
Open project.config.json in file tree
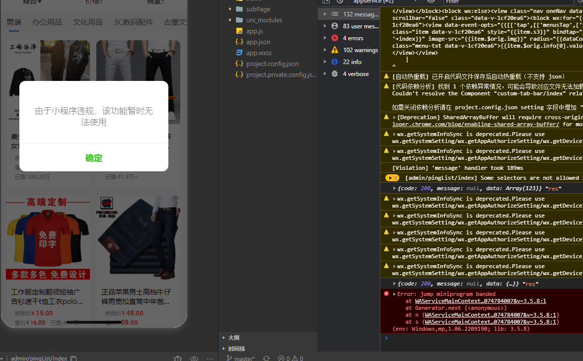pos(272,64)
